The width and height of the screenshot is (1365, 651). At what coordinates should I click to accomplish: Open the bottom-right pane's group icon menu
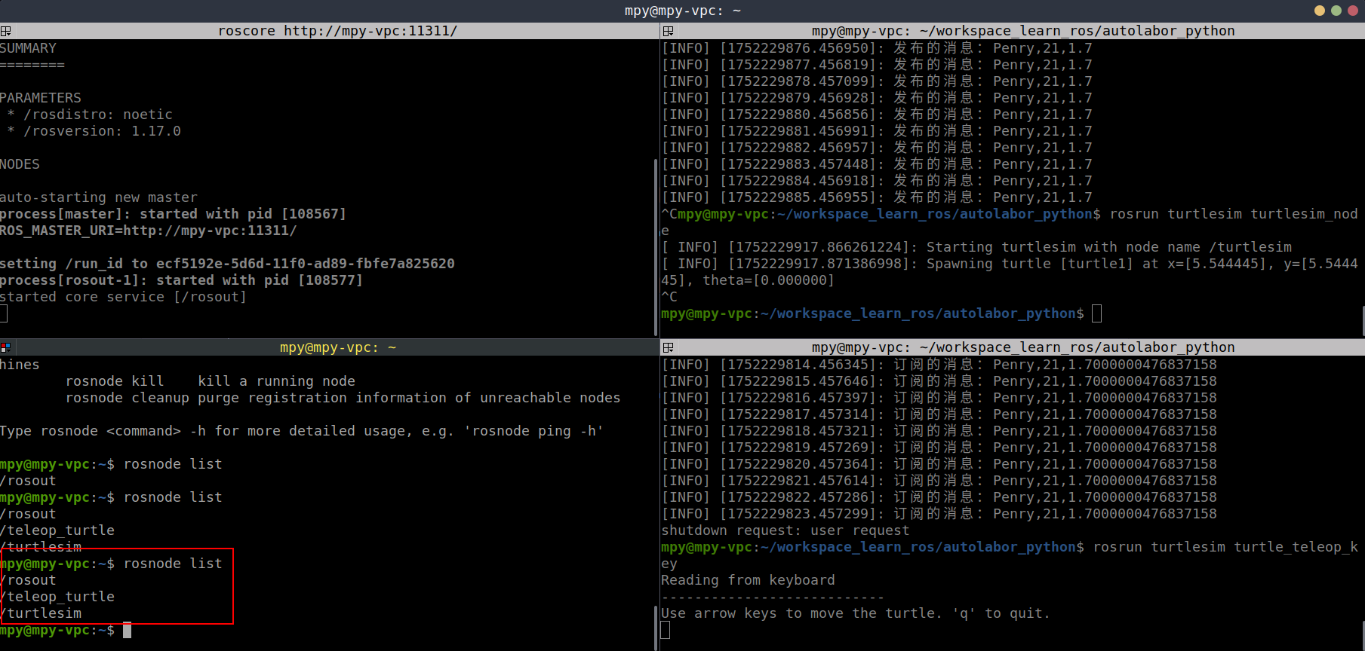point(668,347)
